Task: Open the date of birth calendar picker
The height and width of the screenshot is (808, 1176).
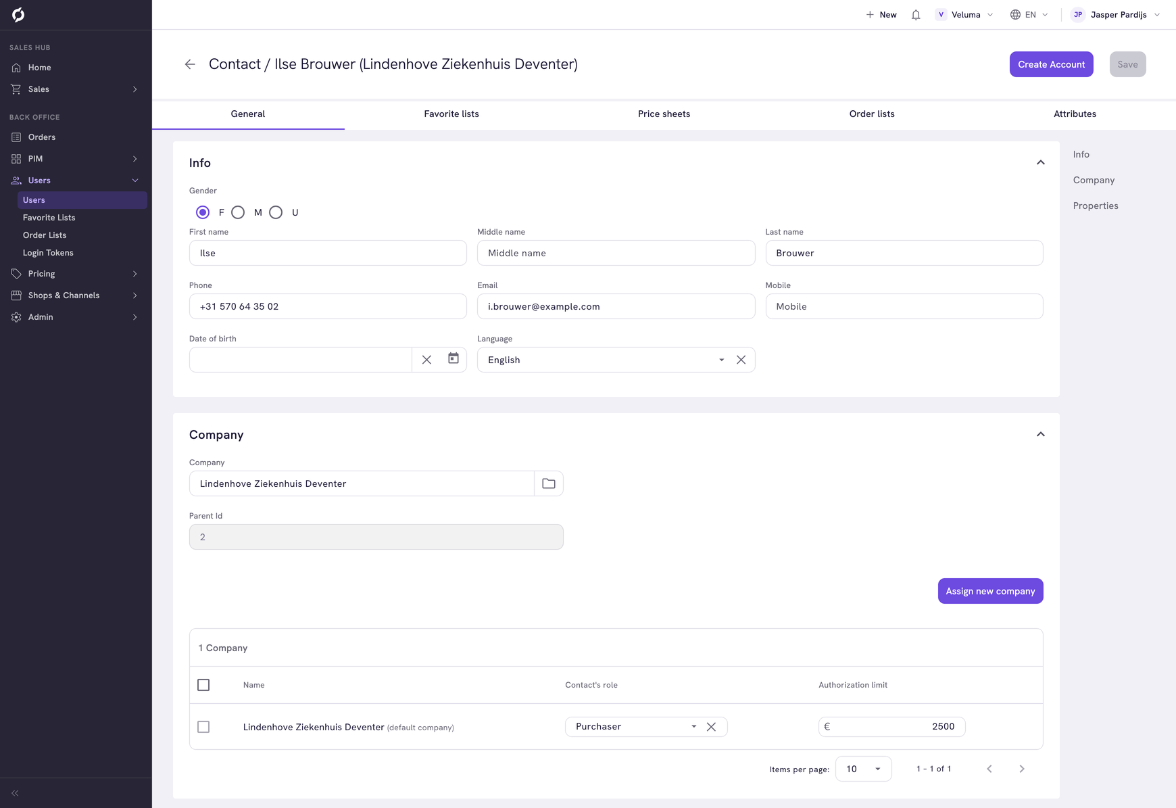Action: [454, 358]
